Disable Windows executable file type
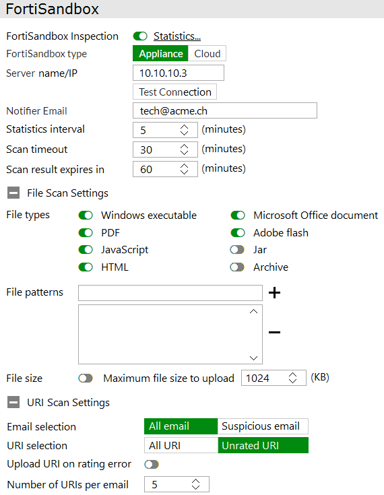 click(x=86, y=216)
